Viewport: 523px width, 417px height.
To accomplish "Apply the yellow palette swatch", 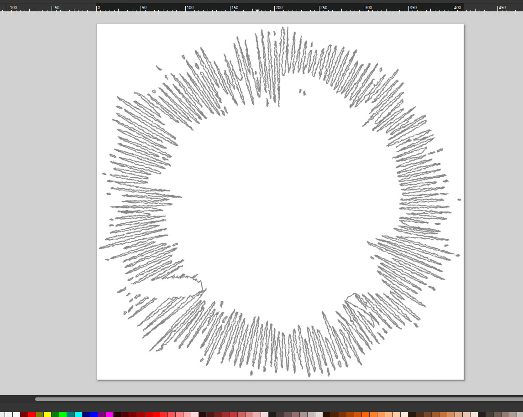I will point(47,414).
